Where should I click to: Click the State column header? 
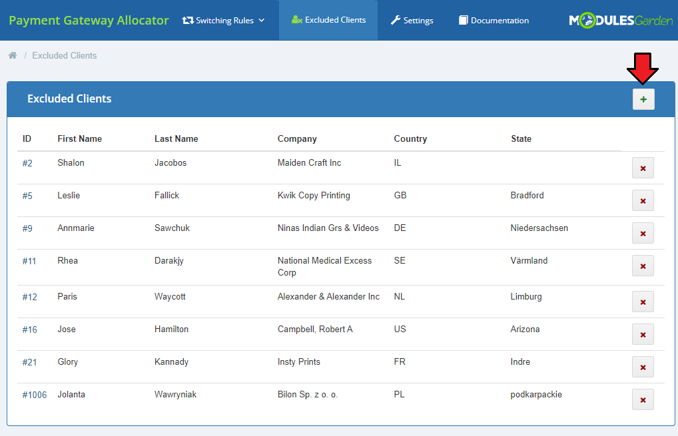tap(521, 138)
